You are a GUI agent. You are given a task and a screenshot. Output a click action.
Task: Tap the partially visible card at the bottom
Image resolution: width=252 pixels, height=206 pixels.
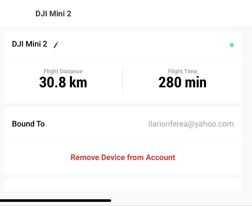[x=123, y=185]
